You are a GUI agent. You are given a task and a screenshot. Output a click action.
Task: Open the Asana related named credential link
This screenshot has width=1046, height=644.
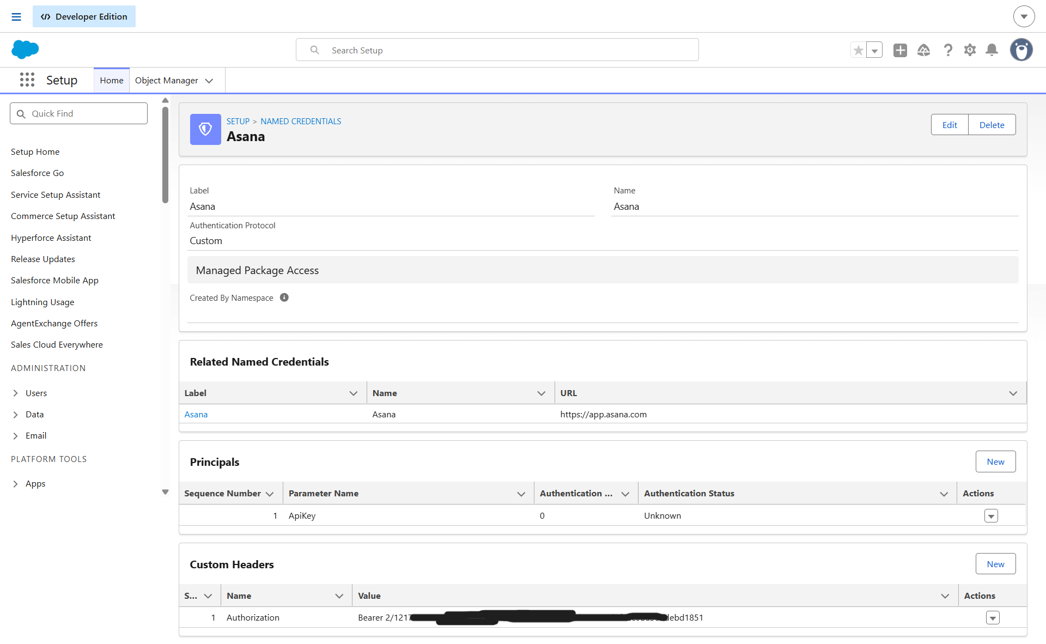coord(196,414)
